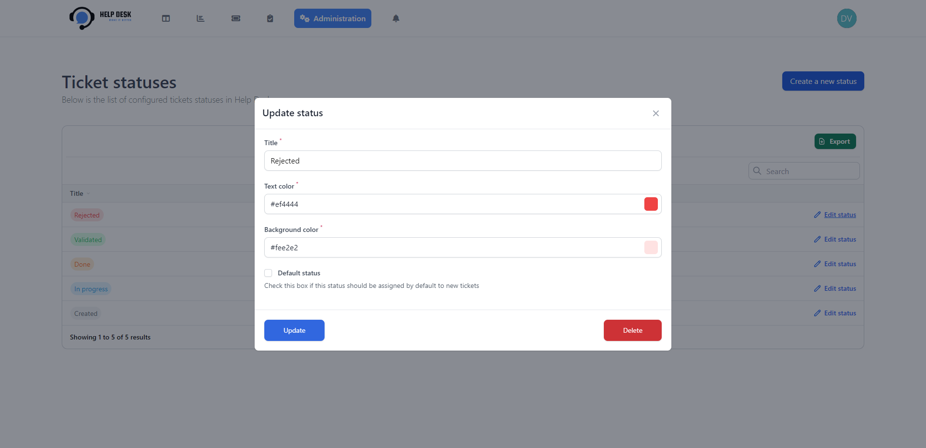Image resolution: width=926 pixels, height=448 pixels.
Task: Close the Update status dialog
Action: point(655,113)
